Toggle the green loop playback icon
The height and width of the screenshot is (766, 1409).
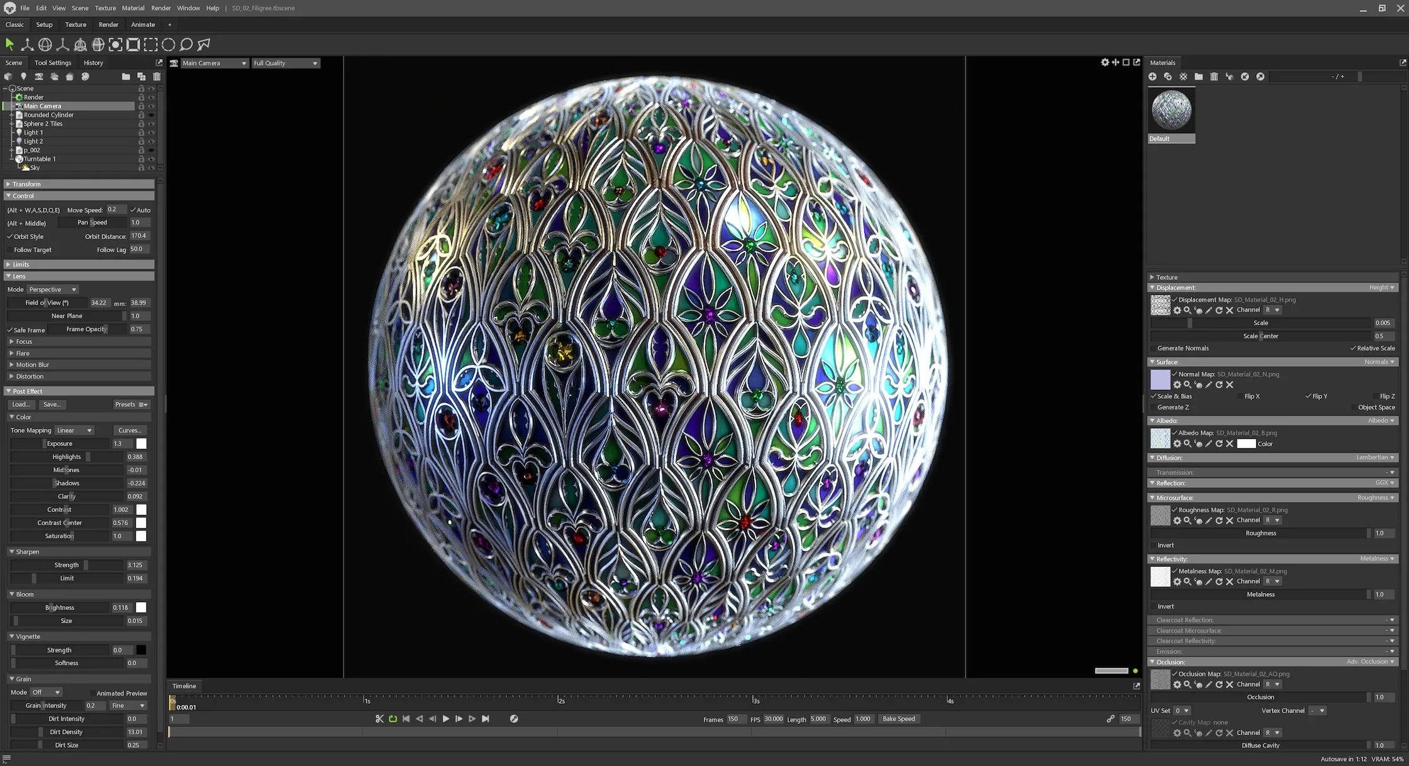[x=393, y=719]
